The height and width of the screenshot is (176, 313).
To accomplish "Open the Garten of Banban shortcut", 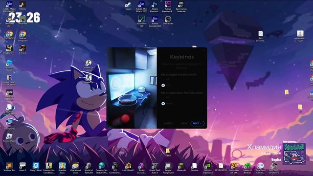I will (x=247, y=168).
